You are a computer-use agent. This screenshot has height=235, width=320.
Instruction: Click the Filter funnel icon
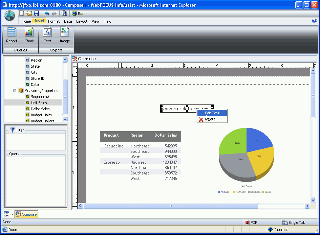[x=12, y=130]
